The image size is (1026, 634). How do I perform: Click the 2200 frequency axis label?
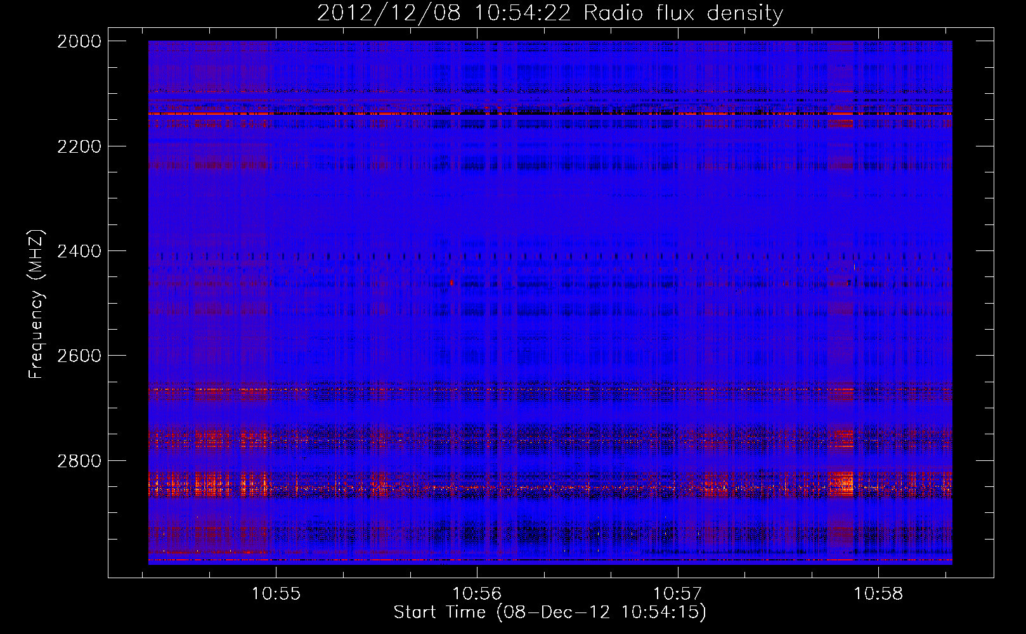click(79, 146)
